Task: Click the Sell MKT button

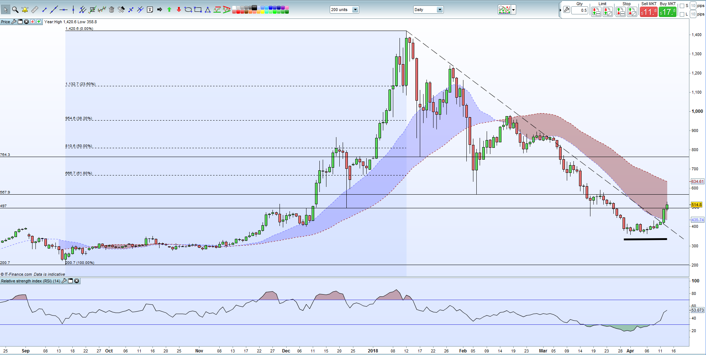Action: (648, 12)
